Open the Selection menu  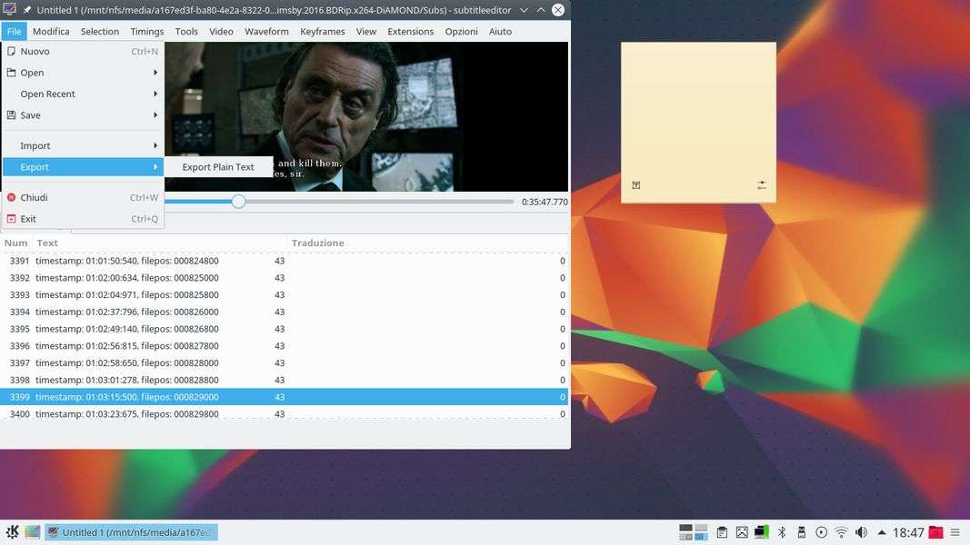pos(100,32)
